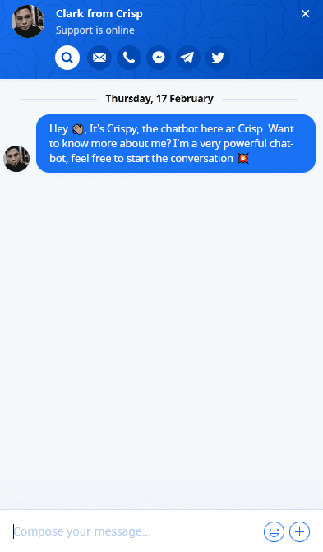This screenshot has width=323, height=552.
Task: Click the waving hand emoji in the message
Action: [x=78, y=129]
